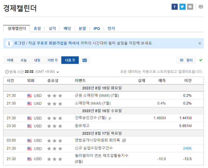Viewport: 208px width, 168px height.
Task: Click the 03:00 time cell
Action: (11, 140)
